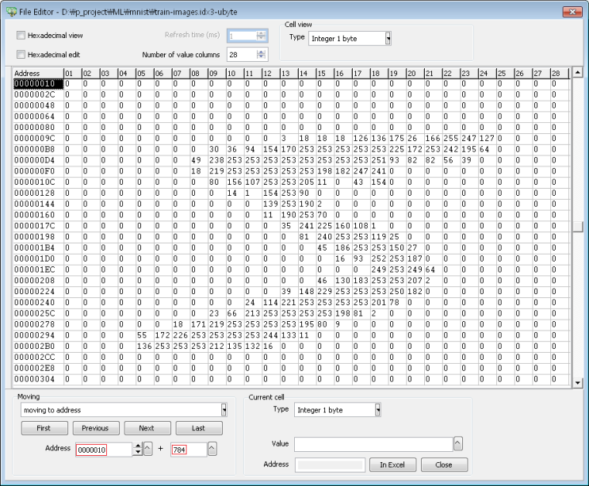Select address row 000002B0

38,346
